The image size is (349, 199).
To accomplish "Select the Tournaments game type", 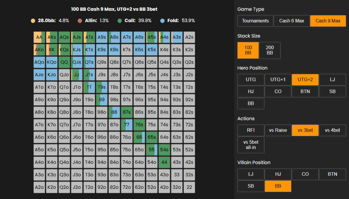I will 255,21.
